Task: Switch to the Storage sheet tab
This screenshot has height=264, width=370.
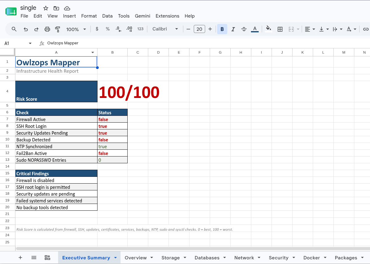Action: point(170,258)
